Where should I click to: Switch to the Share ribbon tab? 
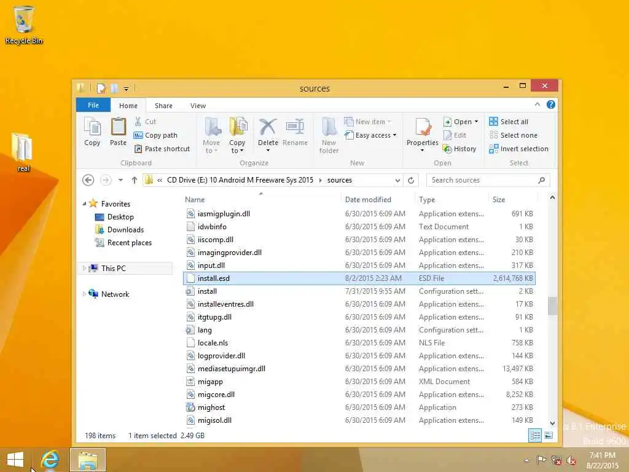point(163,106)
